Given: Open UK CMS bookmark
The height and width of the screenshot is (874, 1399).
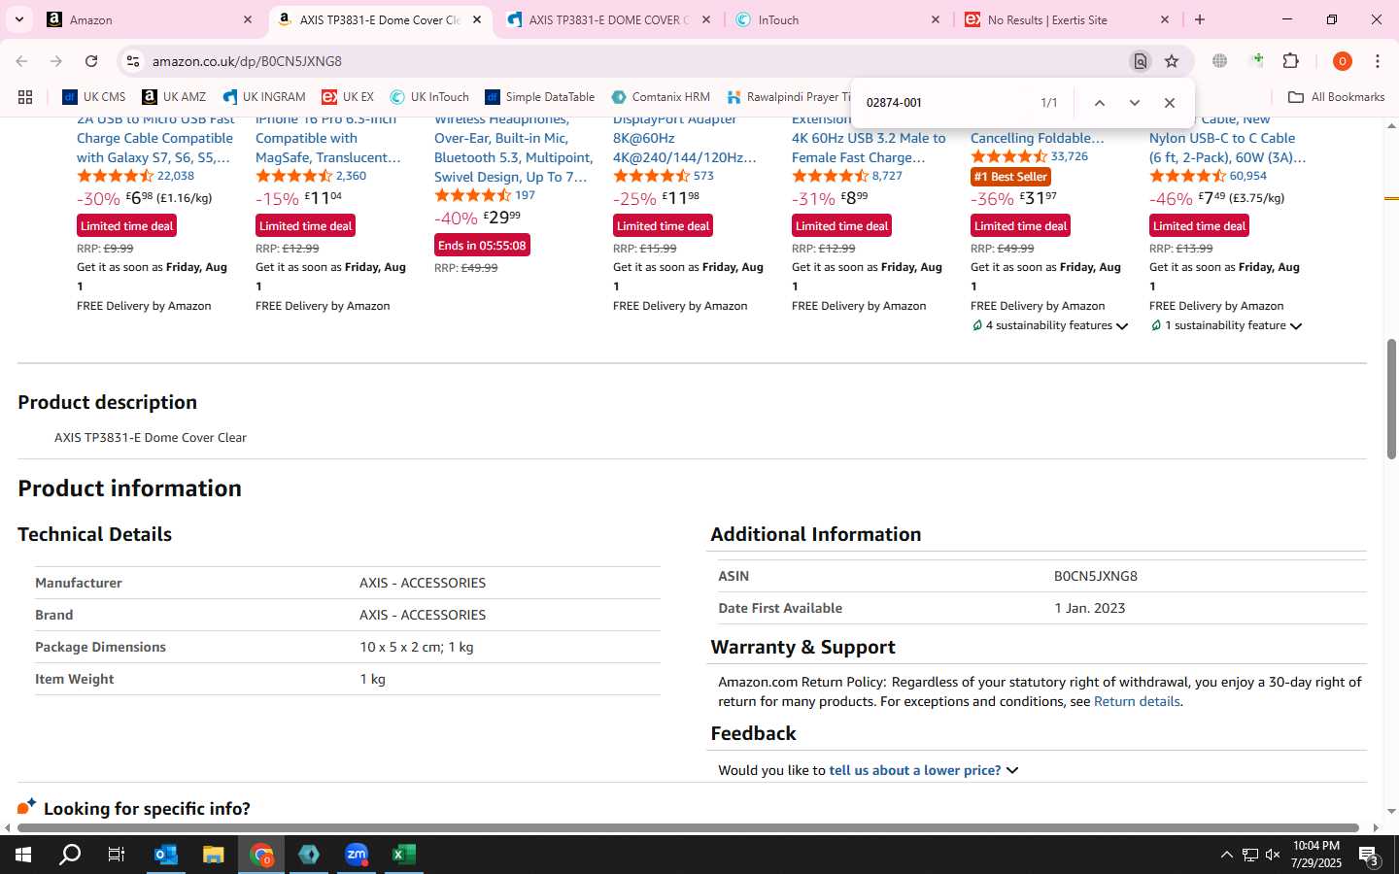Looking at the screenshot, I should (x=94, y=97).
